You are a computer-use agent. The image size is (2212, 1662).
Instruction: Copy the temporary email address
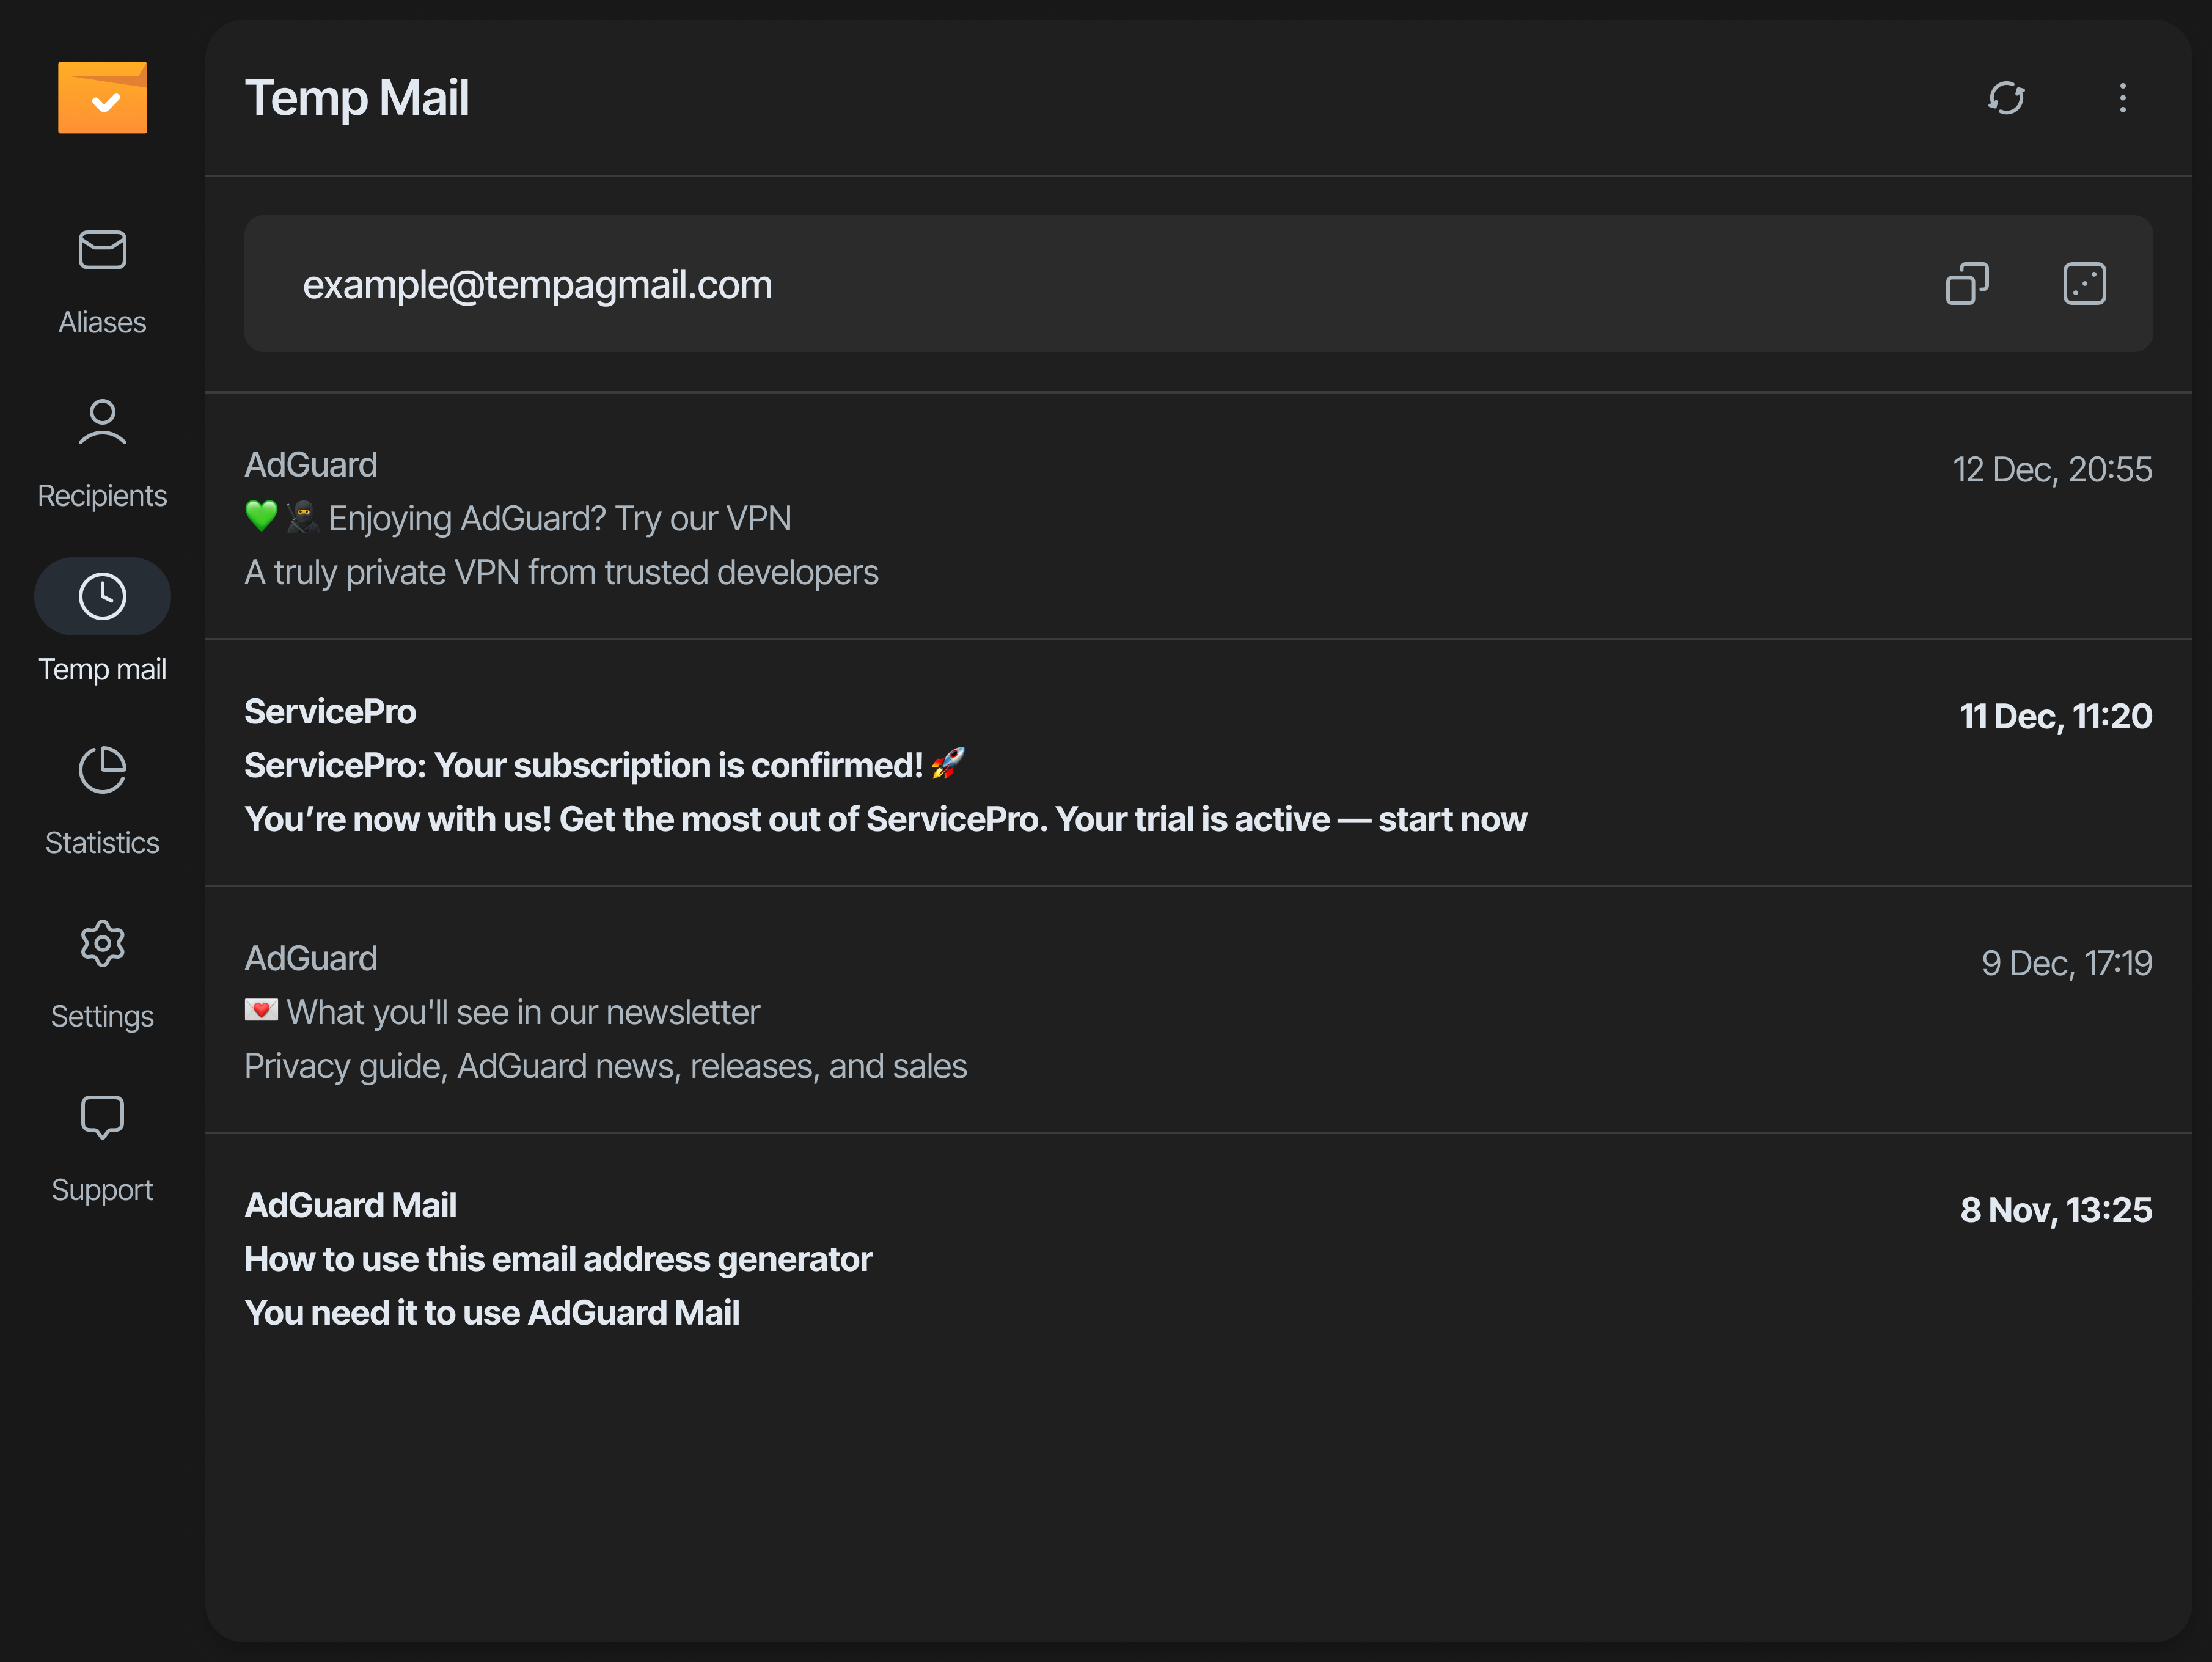tap(1966, 284)
